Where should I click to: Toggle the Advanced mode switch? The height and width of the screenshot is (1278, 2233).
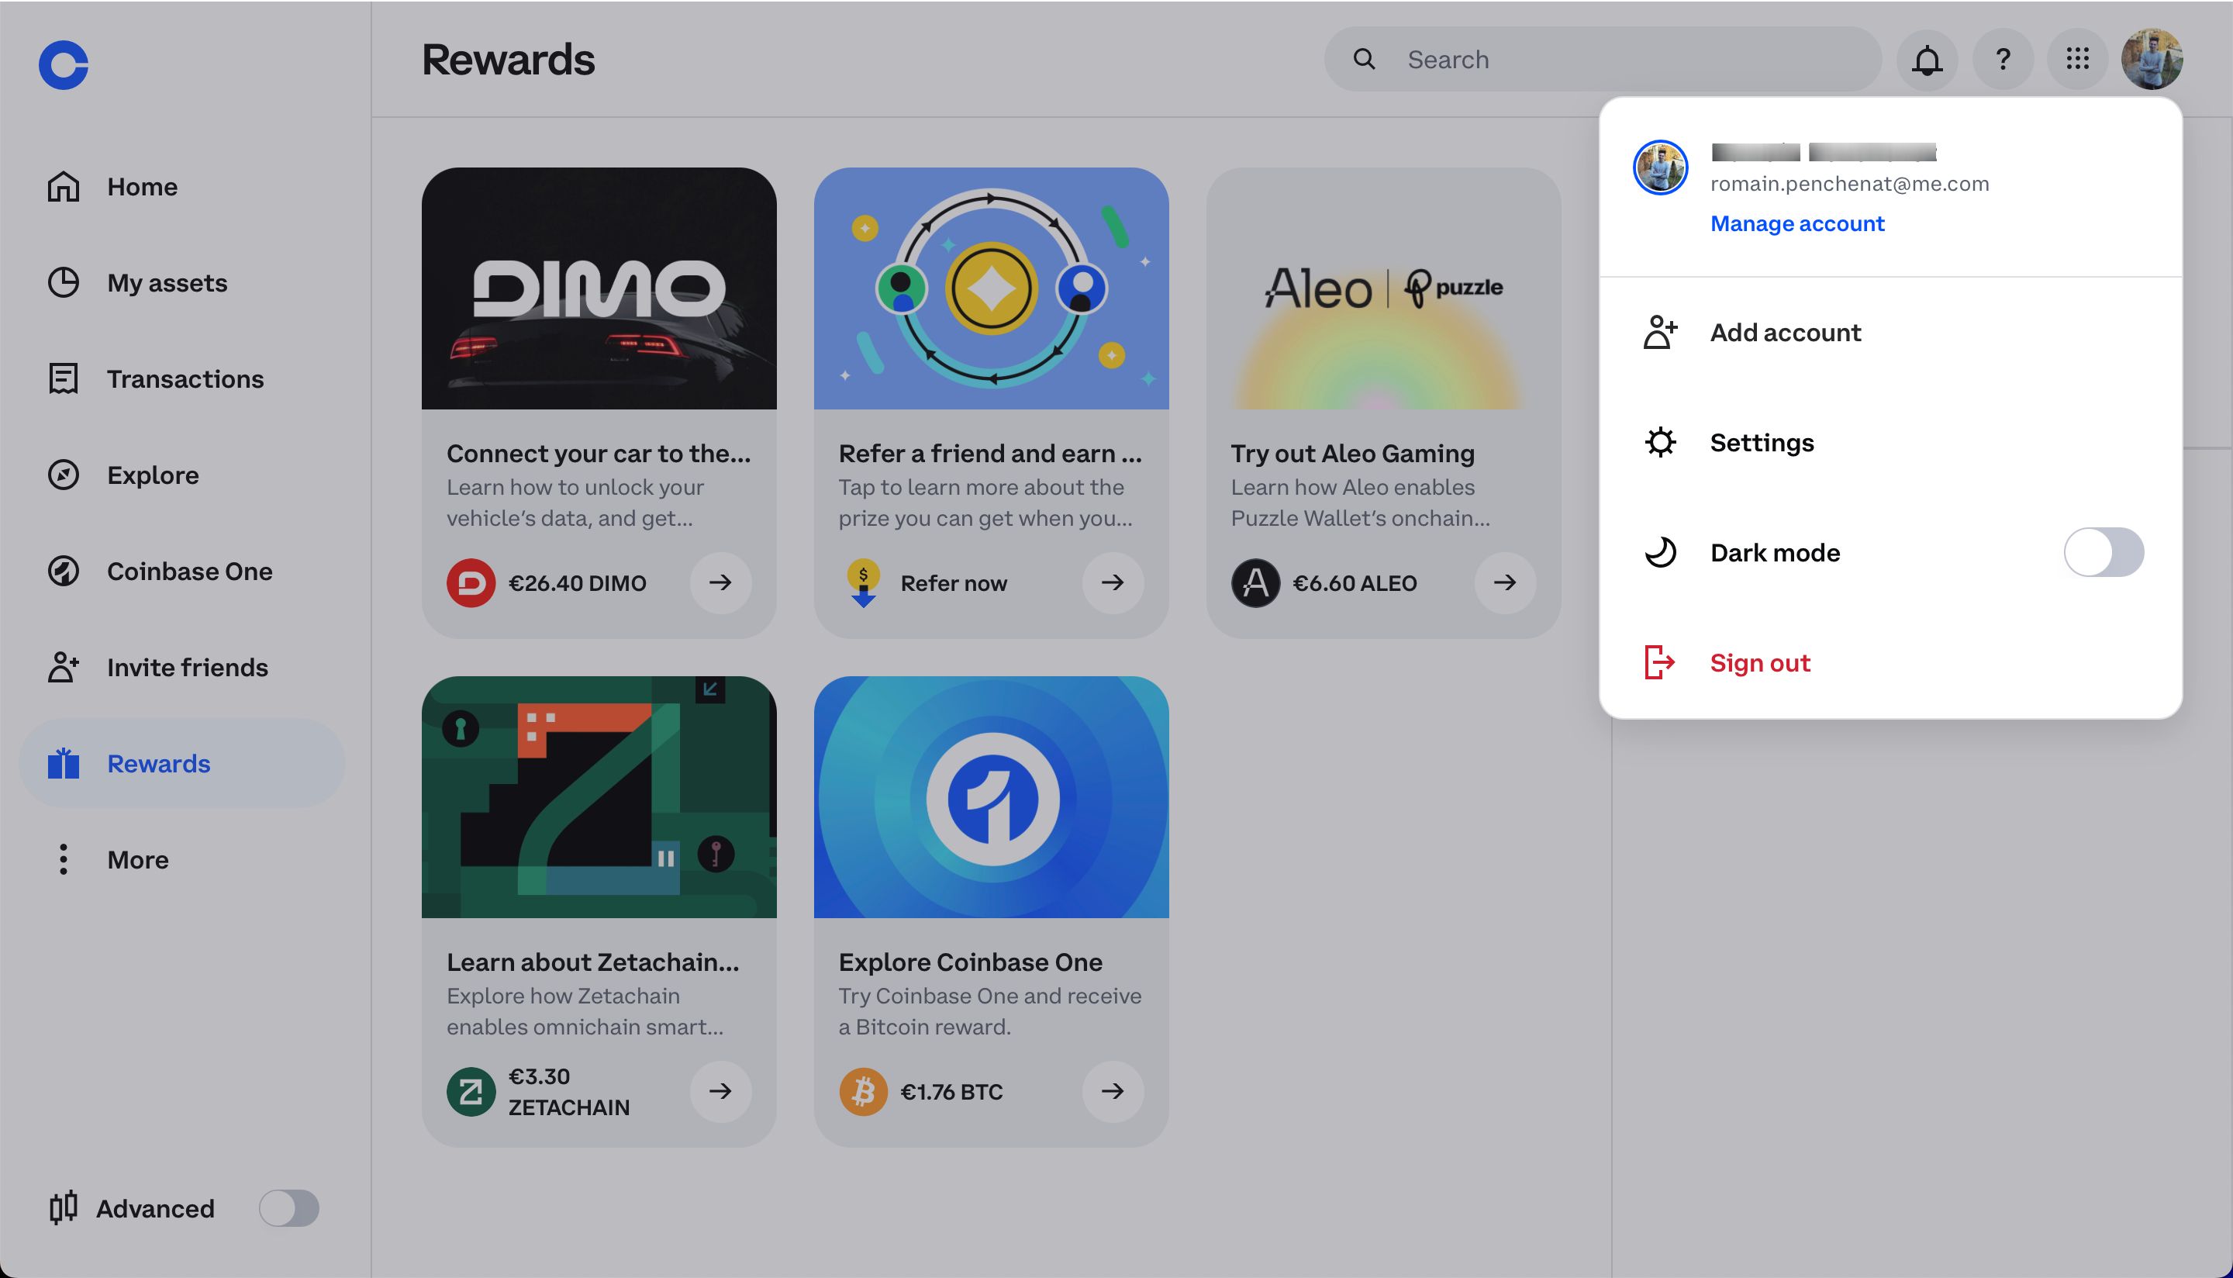tap(288, 1207)
